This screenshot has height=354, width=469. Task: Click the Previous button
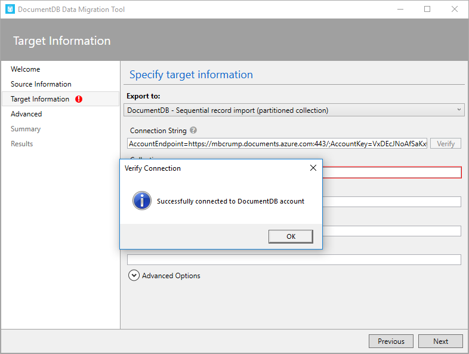pos(391,341)
